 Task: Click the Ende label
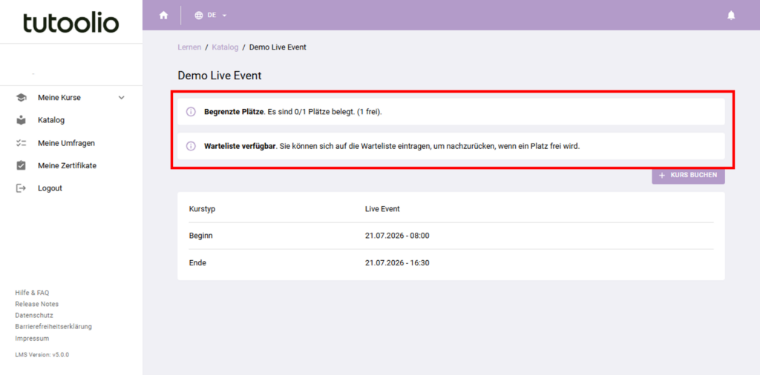click(197, 263)
